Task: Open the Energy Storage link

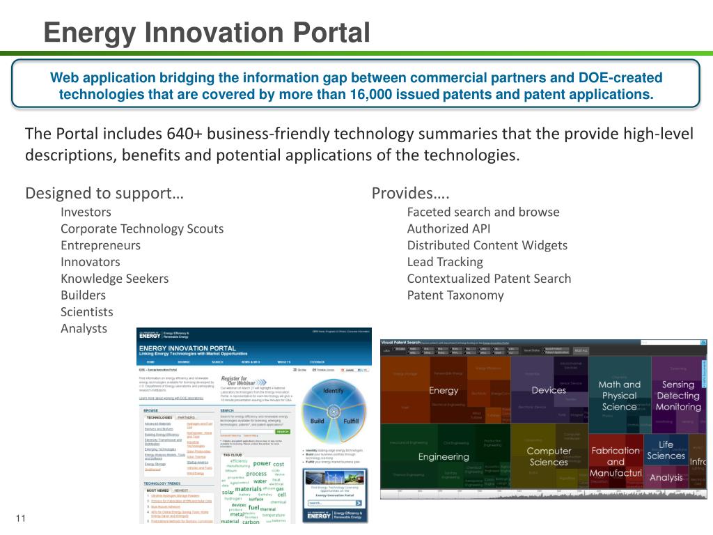Action: [x=155, y=464]
